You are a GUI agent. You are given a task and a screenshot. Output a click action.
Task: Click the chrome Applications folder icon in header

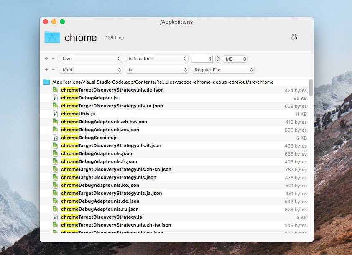tap(52, 38)
